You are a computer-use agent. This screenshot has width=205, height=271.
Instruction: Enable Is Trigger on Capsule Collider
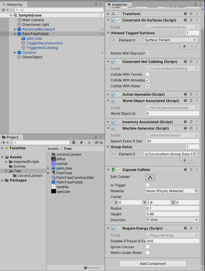point(148,185)
